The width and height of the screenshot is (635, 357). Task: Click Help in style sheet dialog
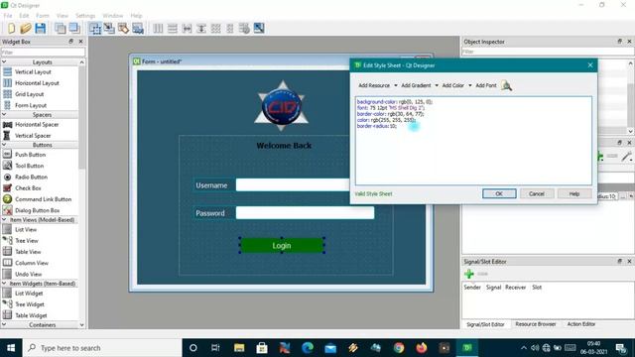(x=574, y=194)
